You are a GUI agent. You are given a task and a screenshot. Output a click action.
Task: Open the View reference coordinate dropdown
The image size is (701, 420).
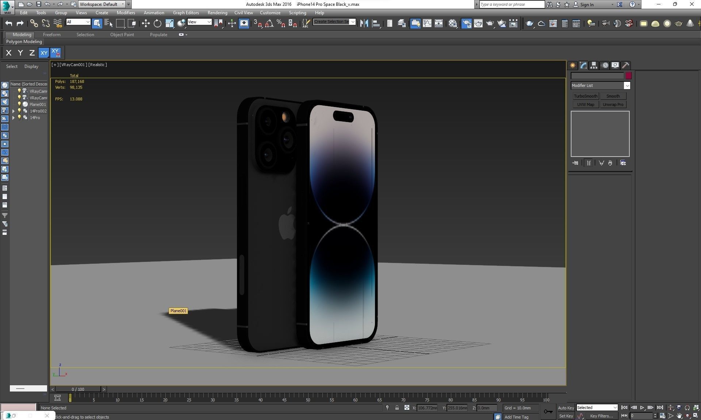199,22
